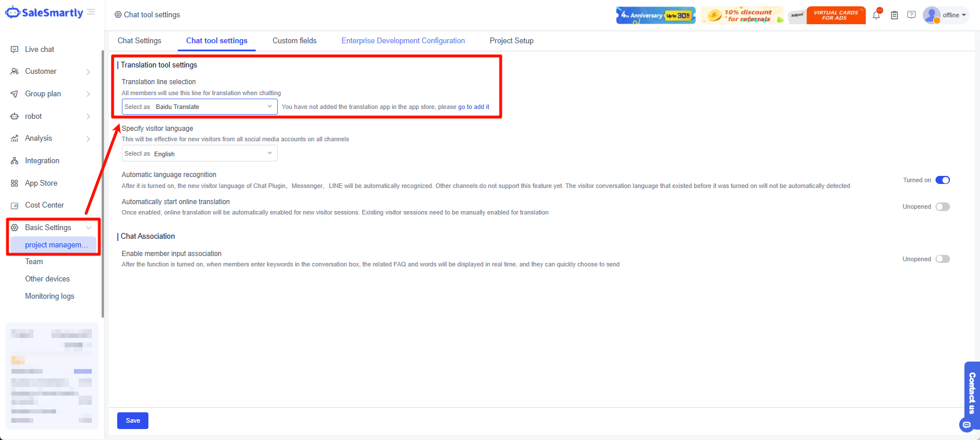Viewport: 980px width, 440px height.
Task: Click the Basic Settings gear icon
Action: (x=14, y=228)
